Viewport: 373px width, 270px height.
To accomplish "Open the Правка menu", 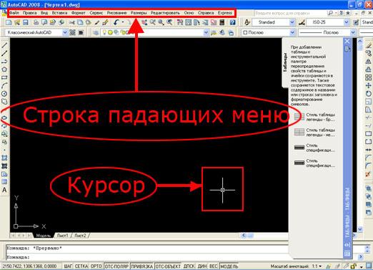I will 30,13.
